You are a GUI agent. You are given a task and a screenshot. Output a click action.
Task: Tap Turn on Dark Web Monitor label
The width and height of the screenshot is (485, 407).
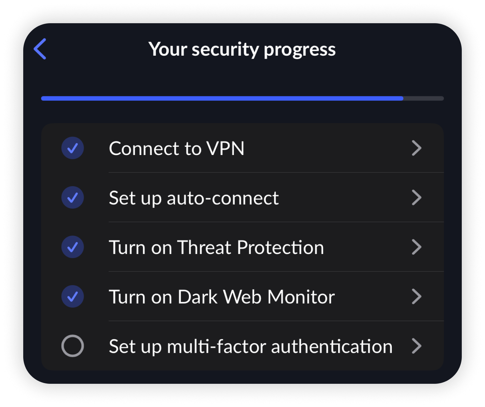point(222,297)
